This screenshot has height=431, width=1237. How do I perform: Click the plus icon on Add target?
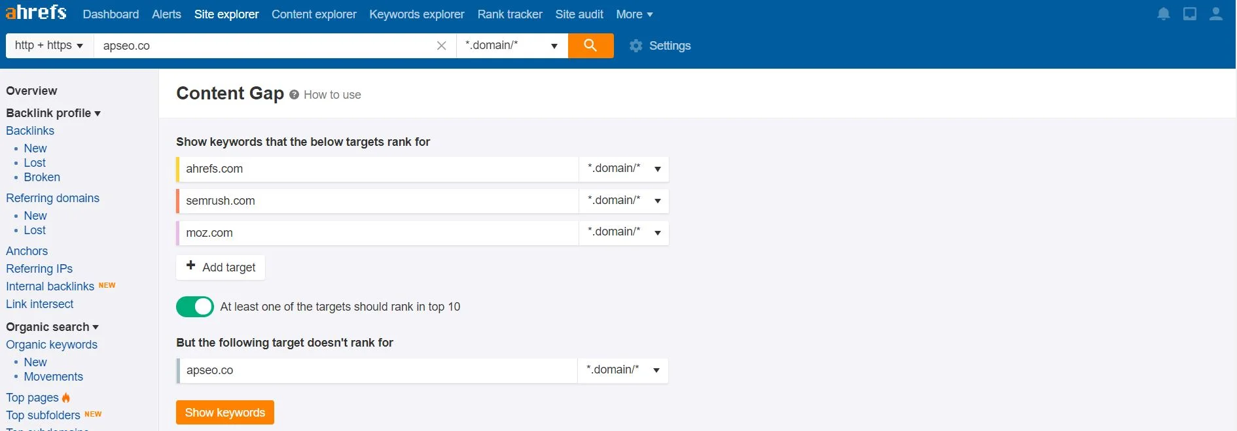point(191,266)
